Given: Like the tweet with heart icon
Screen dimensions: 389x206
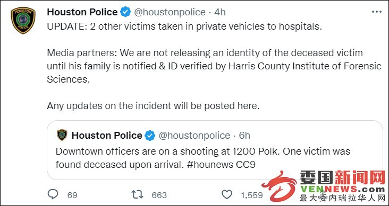Looking at the screenshot, I should [x=227, y=195].
